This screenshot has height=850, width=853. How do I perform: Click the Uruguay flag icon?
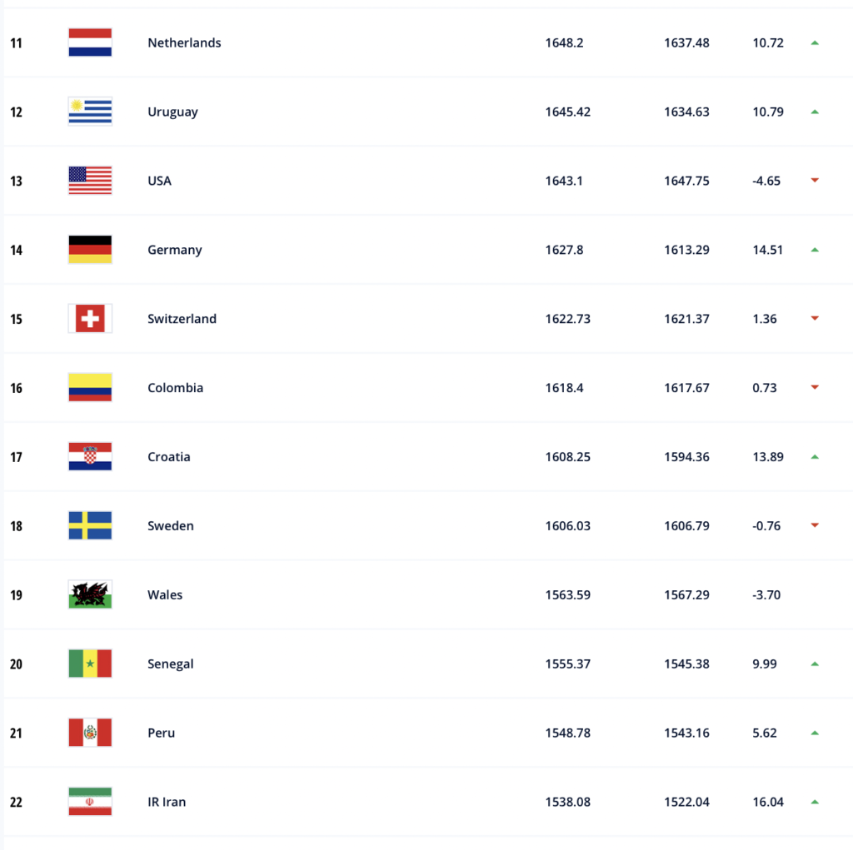click(x=90, y=112)
